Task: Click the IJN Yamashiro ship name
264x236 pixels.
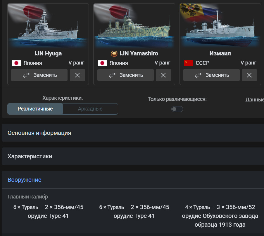Action: tap(139, 54)
